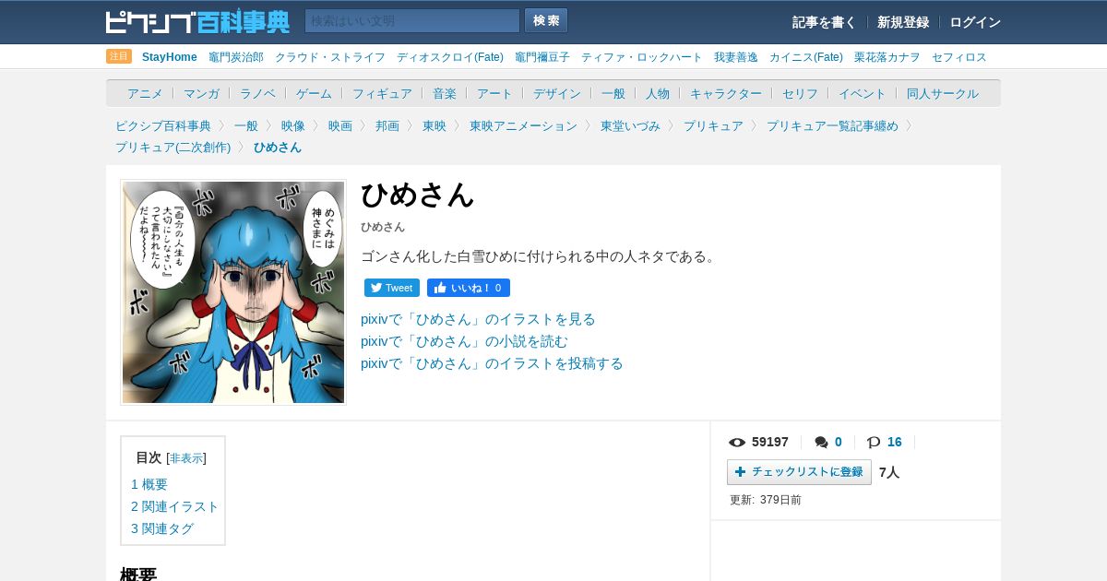Click the Facebook いいね! button

(469, 288)
